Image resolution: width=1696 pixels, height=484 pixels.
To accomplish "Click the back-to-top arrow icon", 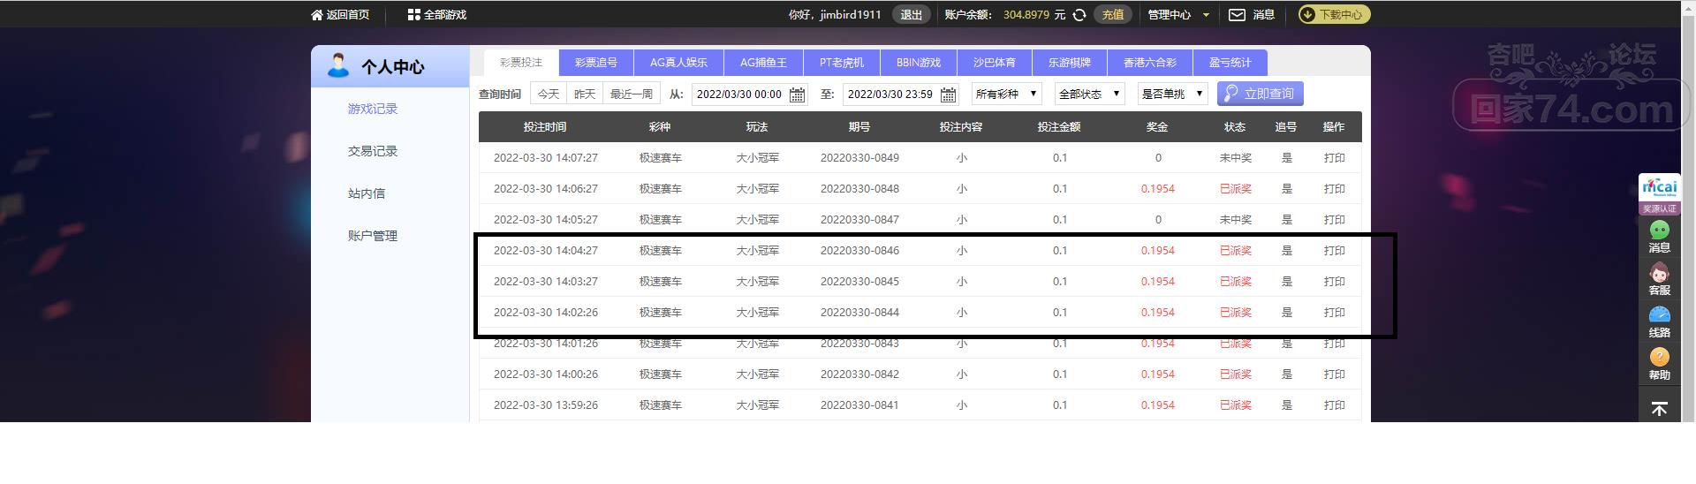I will pos(1660,408).
